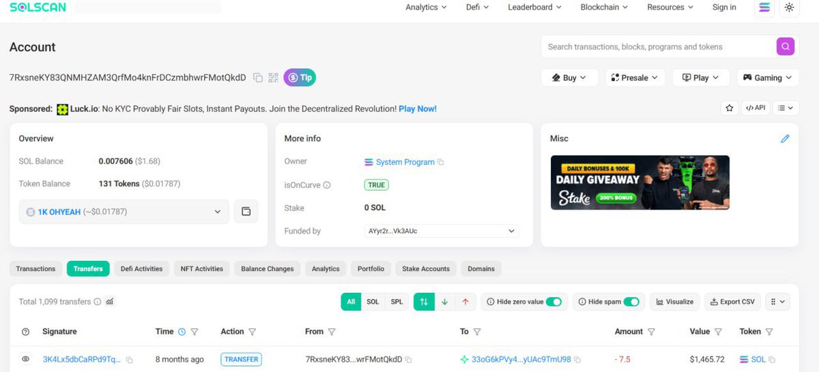Image resolution: width=819 pixels, height=372 pixels.
Task: Filter the Amount column
Action: pos(651,332)
